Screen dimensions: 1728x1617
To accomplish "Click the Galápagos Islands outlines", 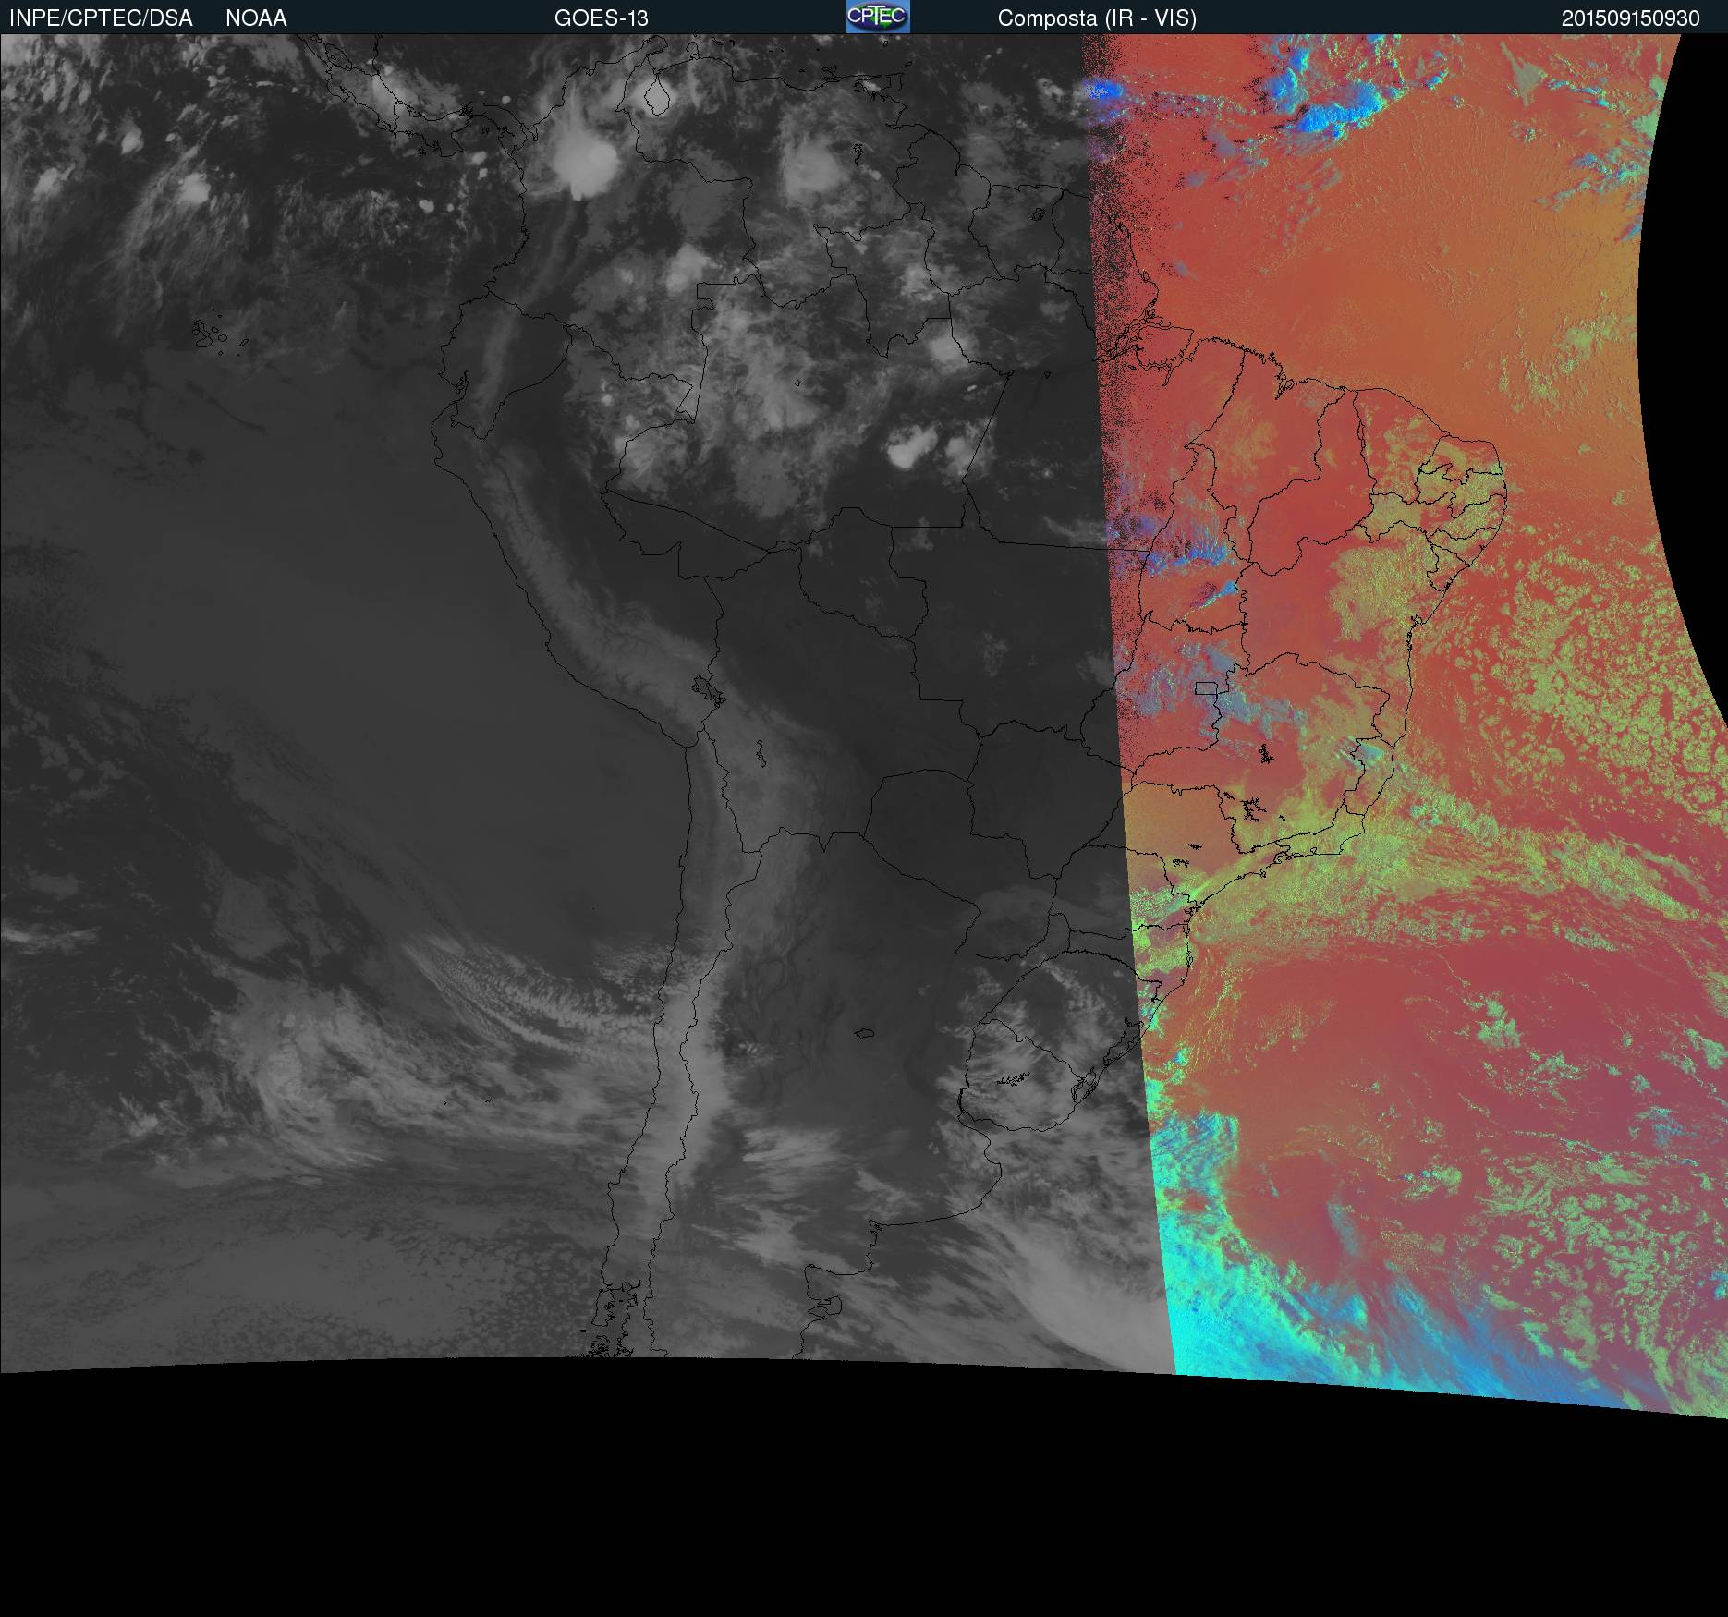I will 213,334.
